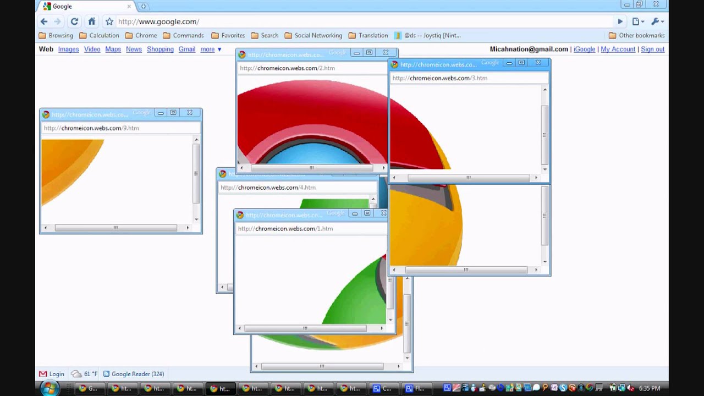Click the left scroll arrow in 1.htm window
704x396 pixels.
(x=239, y=328)
